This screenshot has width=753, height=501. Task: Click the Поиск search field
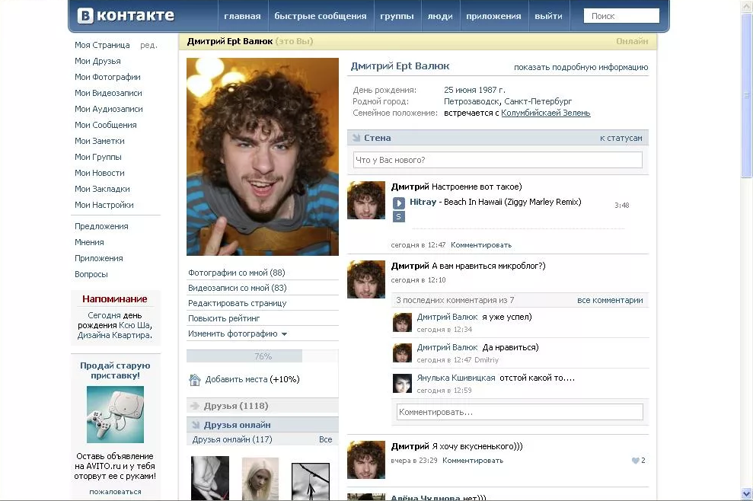[621, 16]
